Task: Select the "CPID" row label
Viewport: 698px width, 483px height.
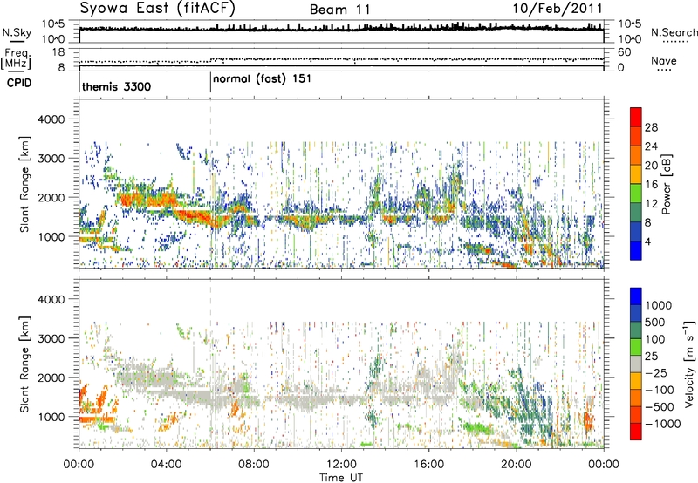Action: point(19,83)
